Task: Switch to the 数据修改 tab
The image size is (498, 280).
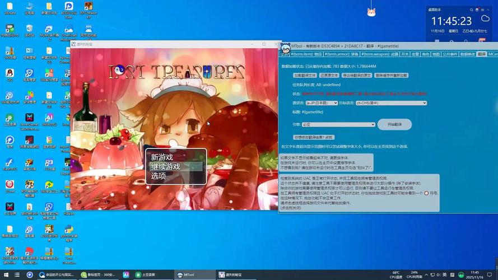Action: pos(468,54)
